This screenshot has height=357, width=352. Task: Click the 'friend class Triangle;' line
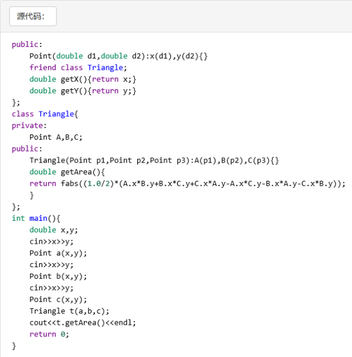pyautogui.click(x=78, y=68)
